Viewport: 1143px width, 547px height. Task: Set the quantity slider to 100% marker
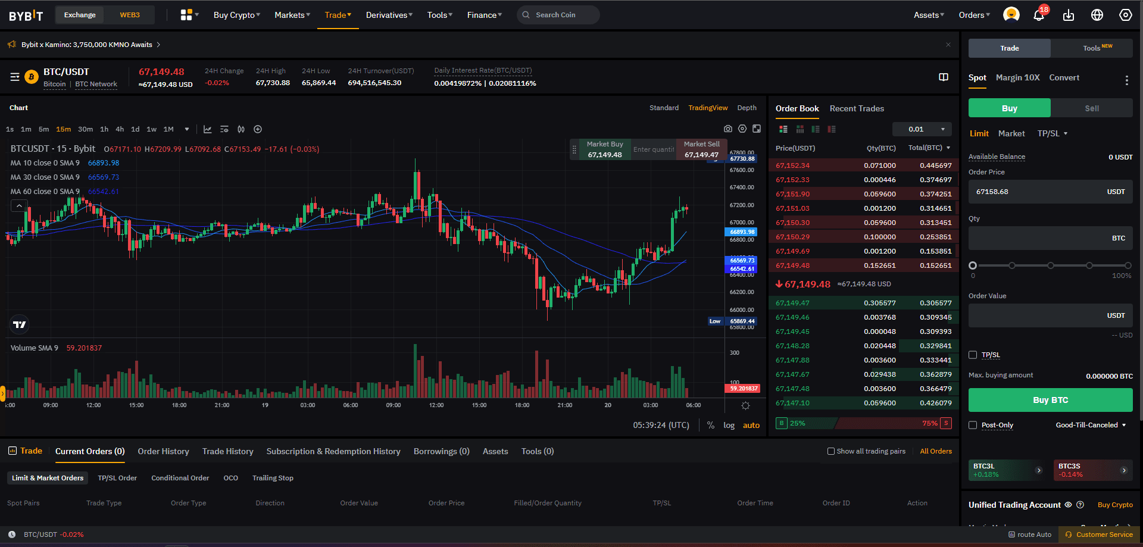click(x=1128, y=265)
